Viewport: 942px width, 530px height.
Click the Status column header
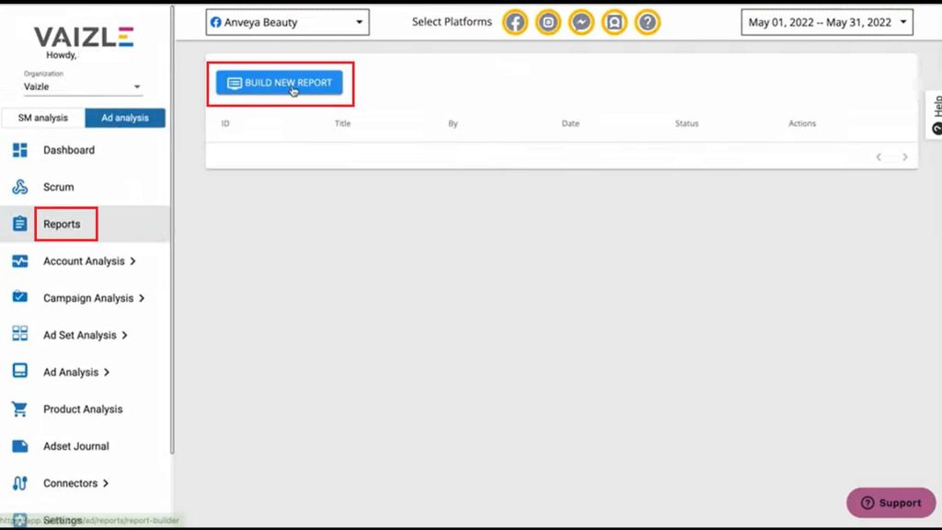pos(686,123)
